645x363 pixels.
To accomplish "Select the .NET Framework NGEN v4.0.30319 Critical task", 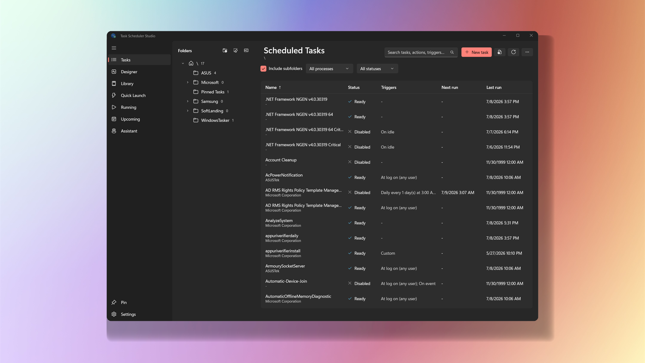I will (397, 147).
